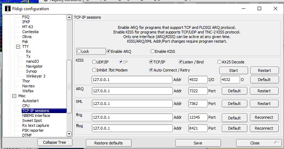Collapse the TTY tree node

pyautogui.click(x=18, y=46)
